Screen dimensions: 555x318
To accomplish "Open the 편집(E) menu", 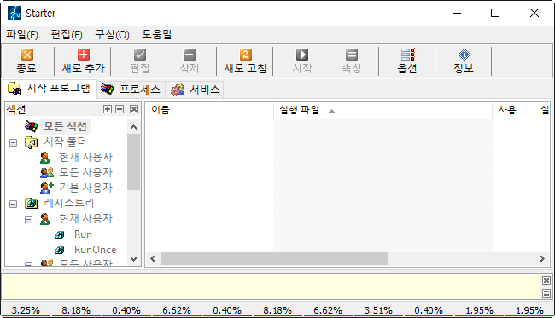I will click(67, 35).
